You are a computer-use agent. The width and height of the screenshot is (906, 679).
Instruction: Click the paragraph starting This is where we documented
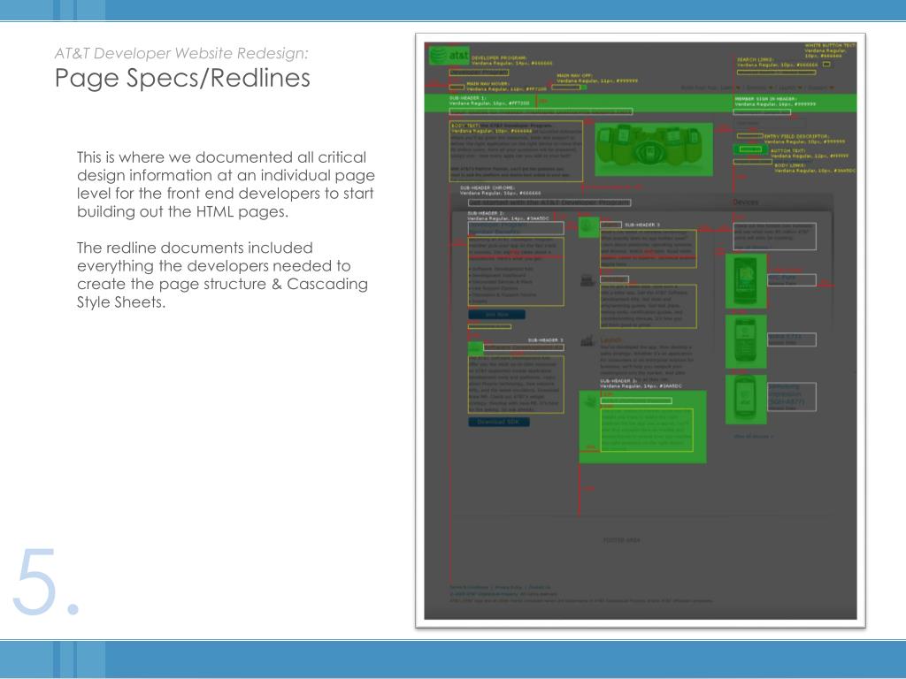[x=226, y=184]
